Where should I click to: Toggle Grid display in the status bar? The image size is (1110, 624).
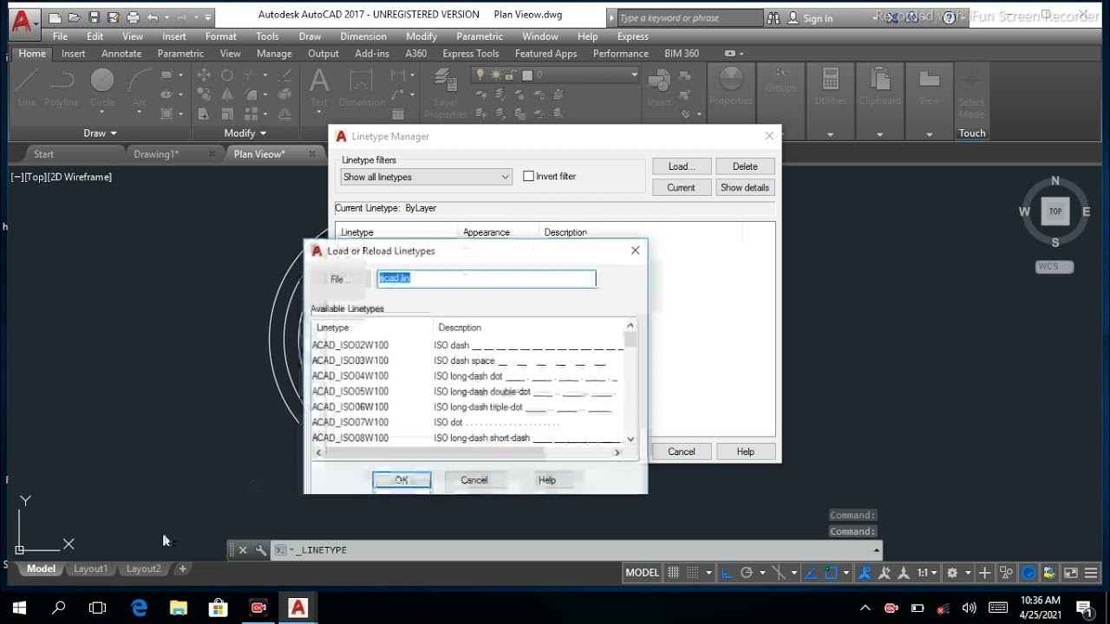pos(674,573)
